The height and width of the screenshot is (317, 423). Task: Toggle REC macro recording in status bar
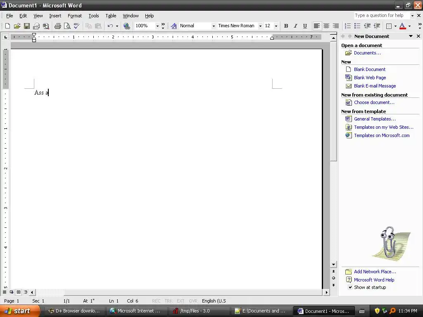point(156,301)
